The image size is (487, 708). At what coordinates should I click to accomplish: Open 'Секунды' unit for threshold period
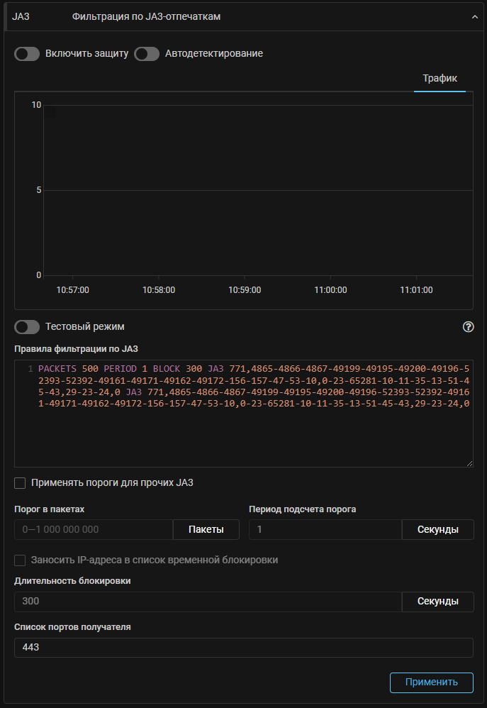(437, 530)
